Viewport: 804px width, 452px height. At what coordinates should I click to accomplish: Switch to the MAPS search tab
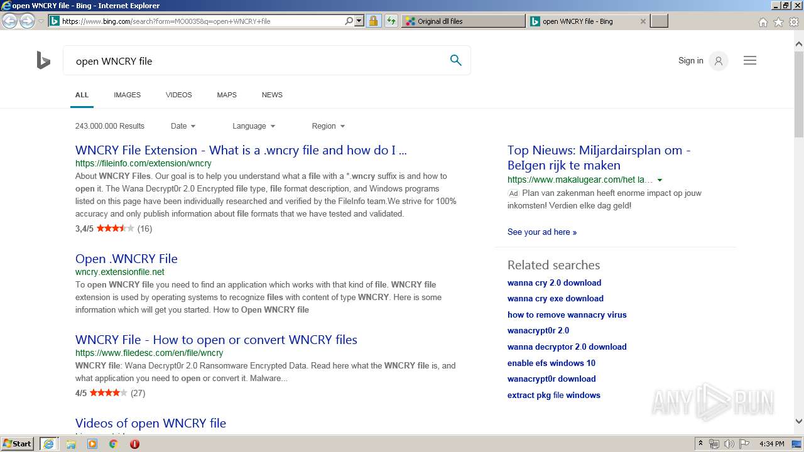coord(227,95)
